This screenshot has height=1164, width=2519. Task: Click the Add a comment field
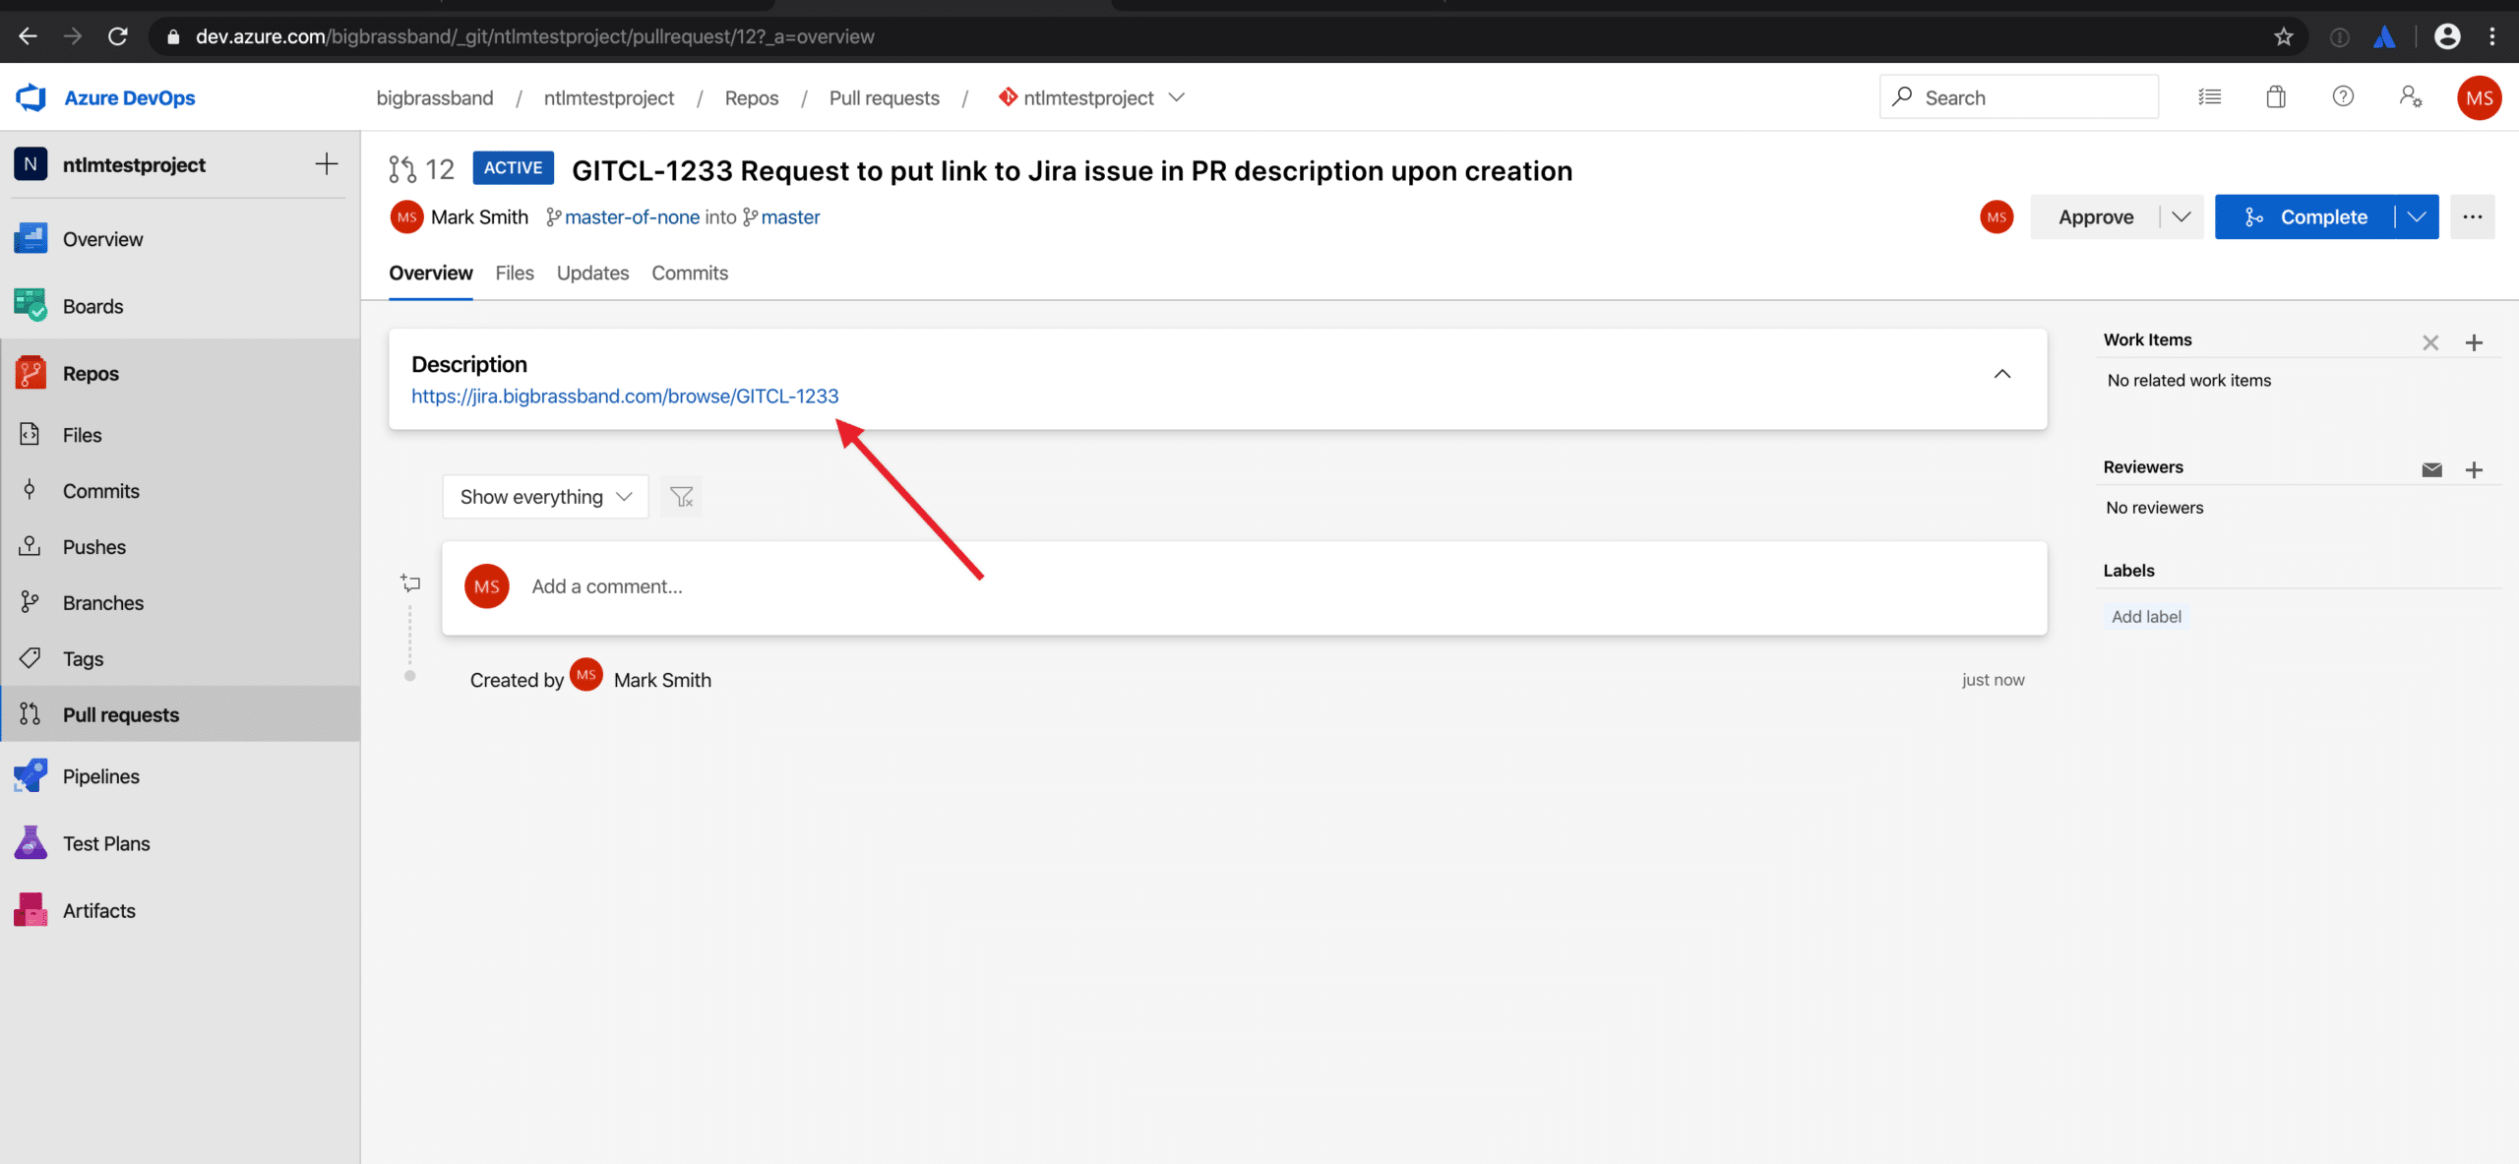[1244, 587]
